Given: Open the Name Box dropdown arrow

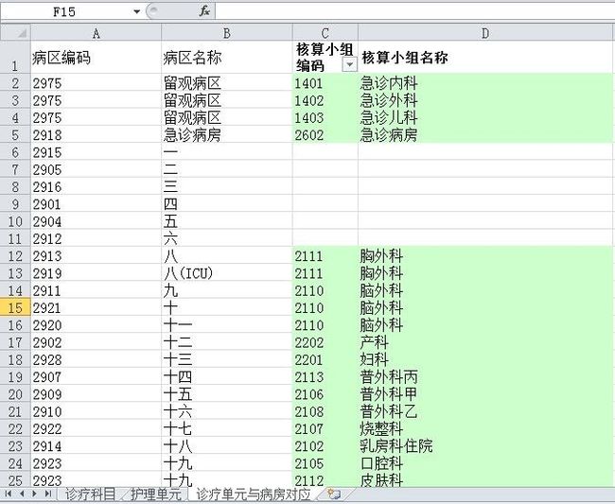Looking at the screenshot, I should pyautogui.click(x=136, y=11).
